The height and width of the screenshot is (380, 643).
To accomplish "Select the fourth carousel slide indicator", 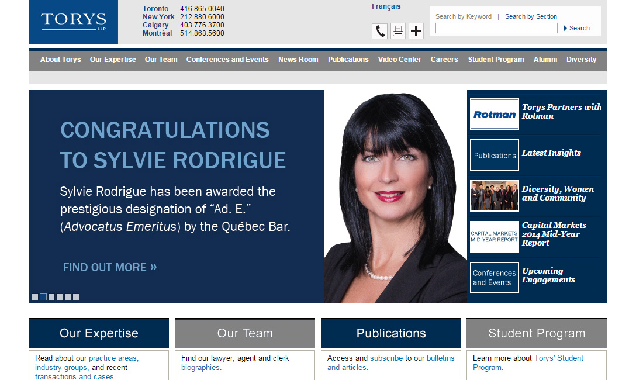I will click(x=60, y=297).
